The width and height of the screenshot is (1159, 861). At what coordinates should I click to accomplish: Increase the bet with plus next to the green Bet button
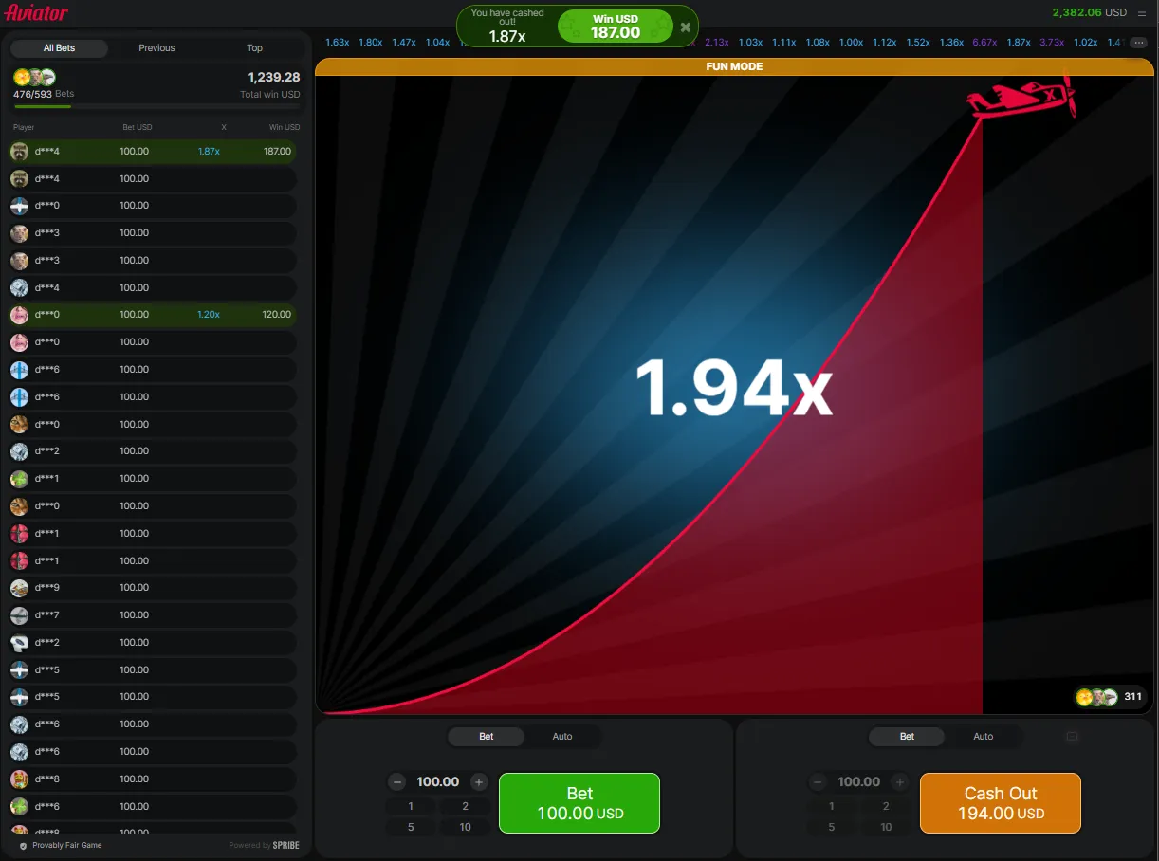click(479, 782)
